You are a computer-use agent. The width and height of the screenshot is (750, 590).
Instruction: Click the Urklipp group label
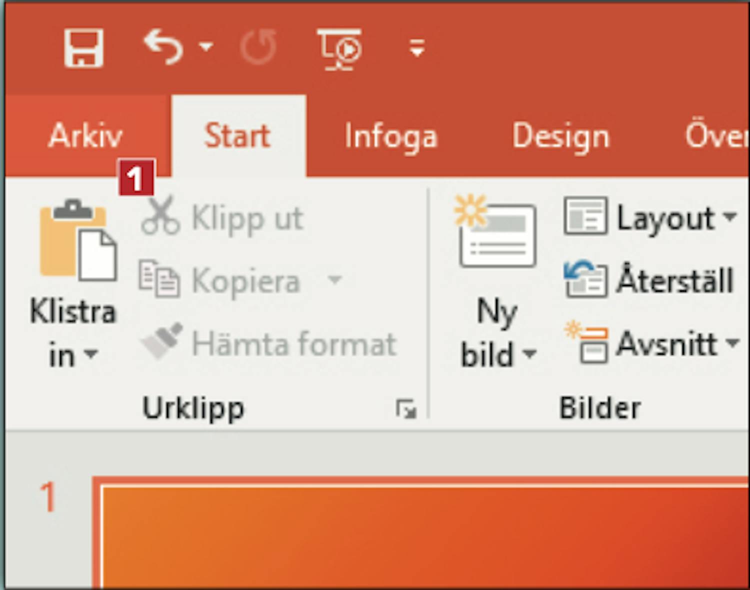tap(193, 409)
